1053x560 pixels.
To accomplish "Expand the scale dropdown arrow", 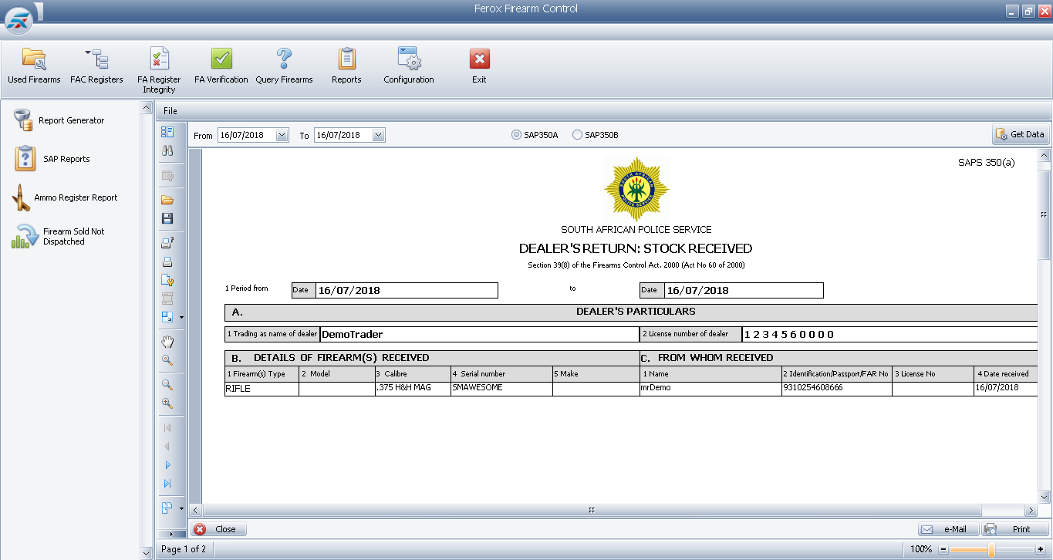I will click(181, 317).
